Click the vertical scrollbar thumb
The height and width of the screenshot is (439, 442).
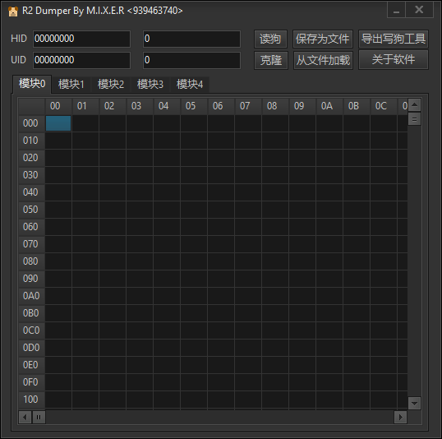(414, 119)
